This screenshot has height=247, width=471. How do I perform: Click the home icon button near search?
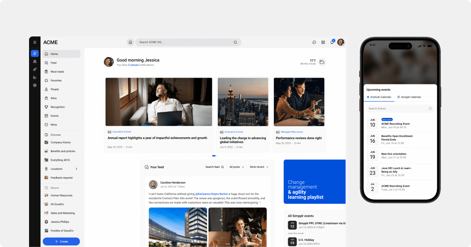(x=130, y=42)
